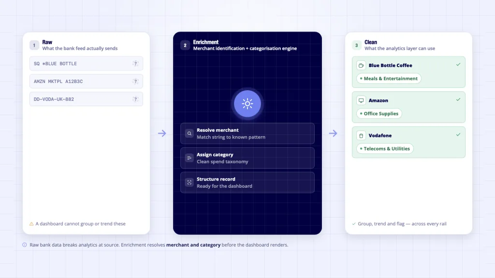Click the scan-frame icon in Structure record
This screenshot has width=495, height=278.
189,182
